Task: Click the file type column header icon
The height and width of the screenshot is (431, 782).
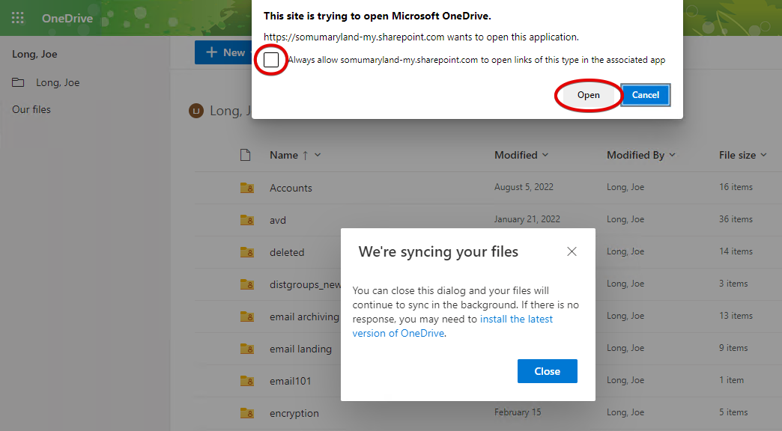Action: 244,155
